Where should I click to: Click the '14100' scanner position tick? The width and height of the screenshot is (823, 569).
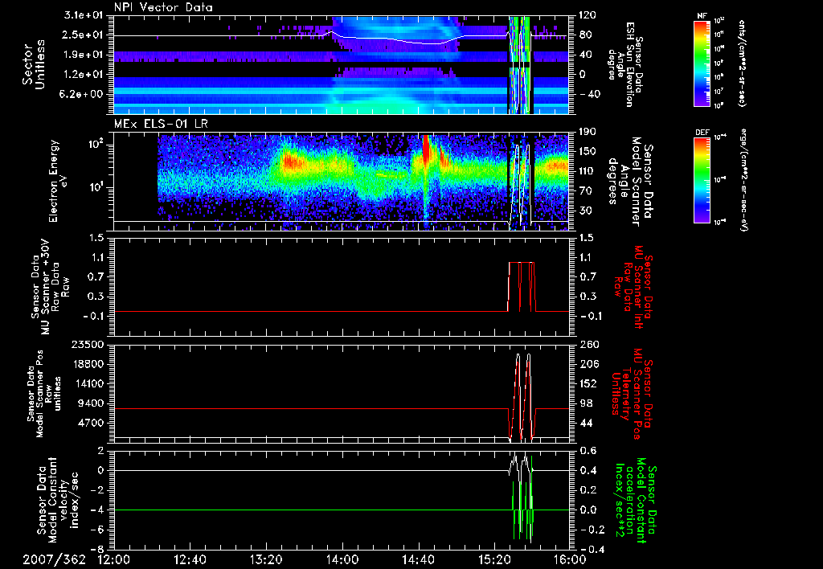[x=88, y=383]
